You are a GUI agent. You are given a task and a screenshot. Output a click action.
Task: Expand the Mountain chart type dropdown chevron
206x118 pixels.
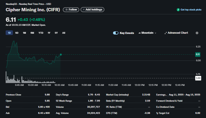(156, 33)
